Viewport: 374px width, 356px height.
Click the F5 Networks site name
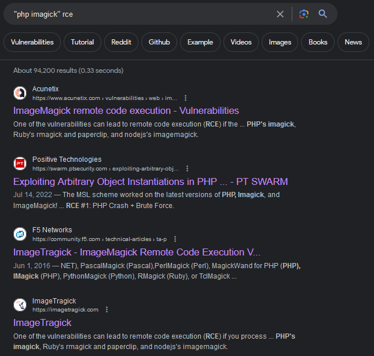pos(52,230)
